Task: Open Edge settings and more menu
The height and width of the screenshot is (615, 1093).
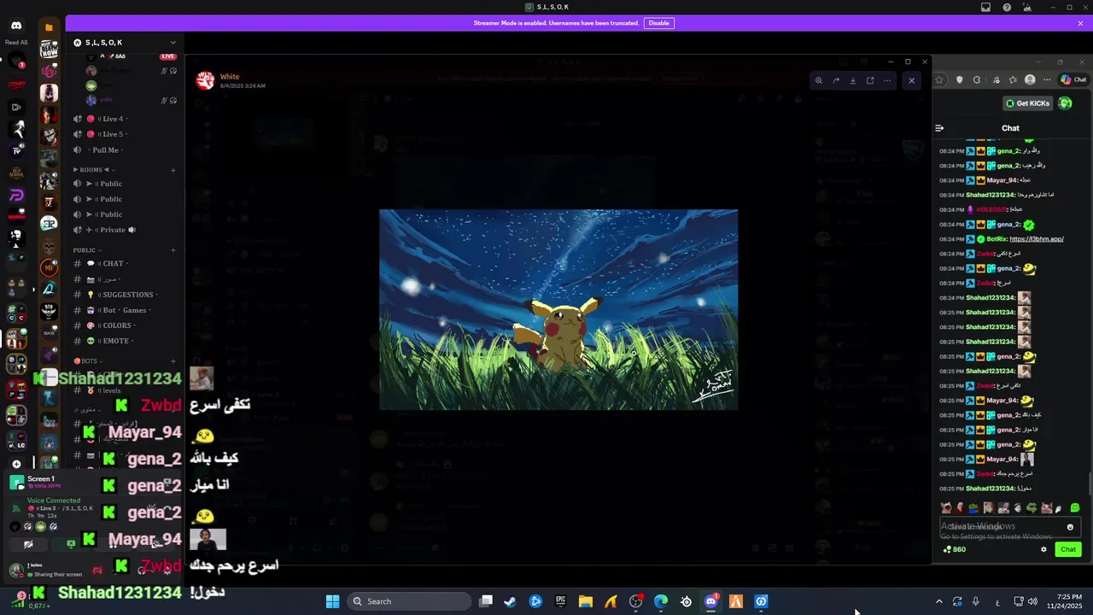Action: [x=1047, y=79]
